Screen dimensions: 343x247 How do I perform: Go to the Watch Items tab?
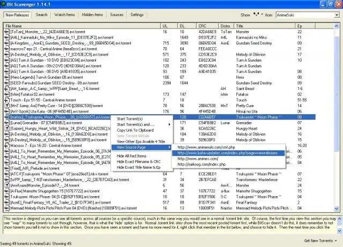click(64, 14)
